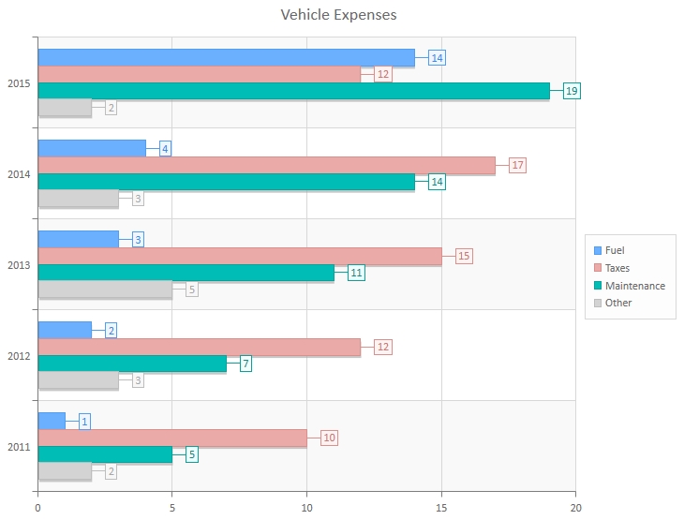Select the 2013 Taxes bar

[x=239, y=256]
